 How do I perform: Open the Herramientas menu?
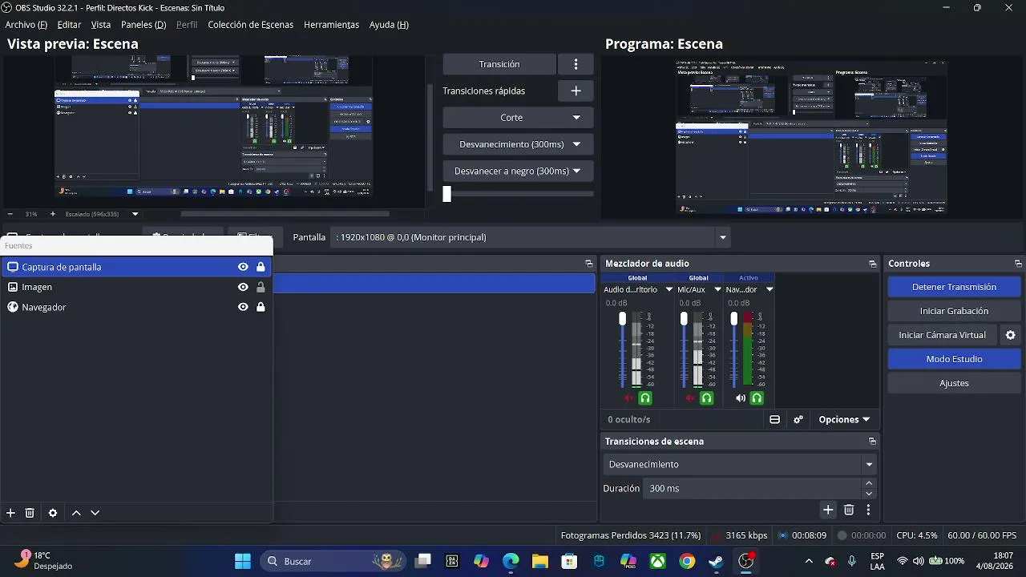click(x=331, y=25)
